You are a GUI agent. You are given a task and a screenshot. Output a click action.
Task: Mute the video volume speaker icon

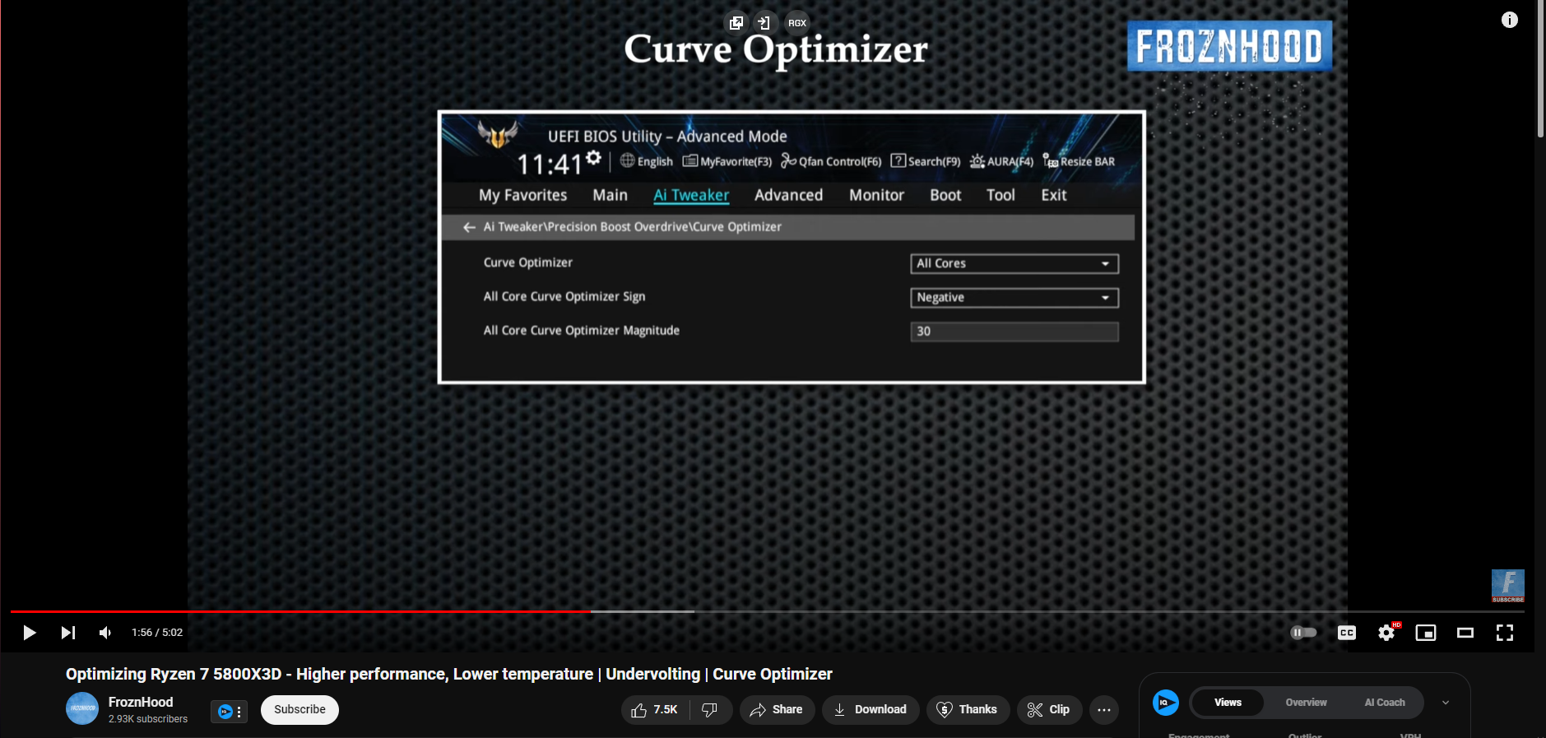pyautogui.click(x=105, y=633)
